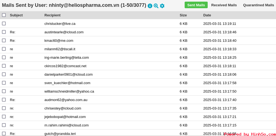
Task: Open the magnifier search icon
Action: [156, 6]
